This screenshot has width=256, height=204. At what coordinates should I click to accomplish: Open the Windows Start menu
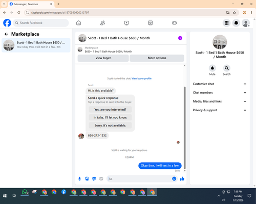(x=5, y=196)
